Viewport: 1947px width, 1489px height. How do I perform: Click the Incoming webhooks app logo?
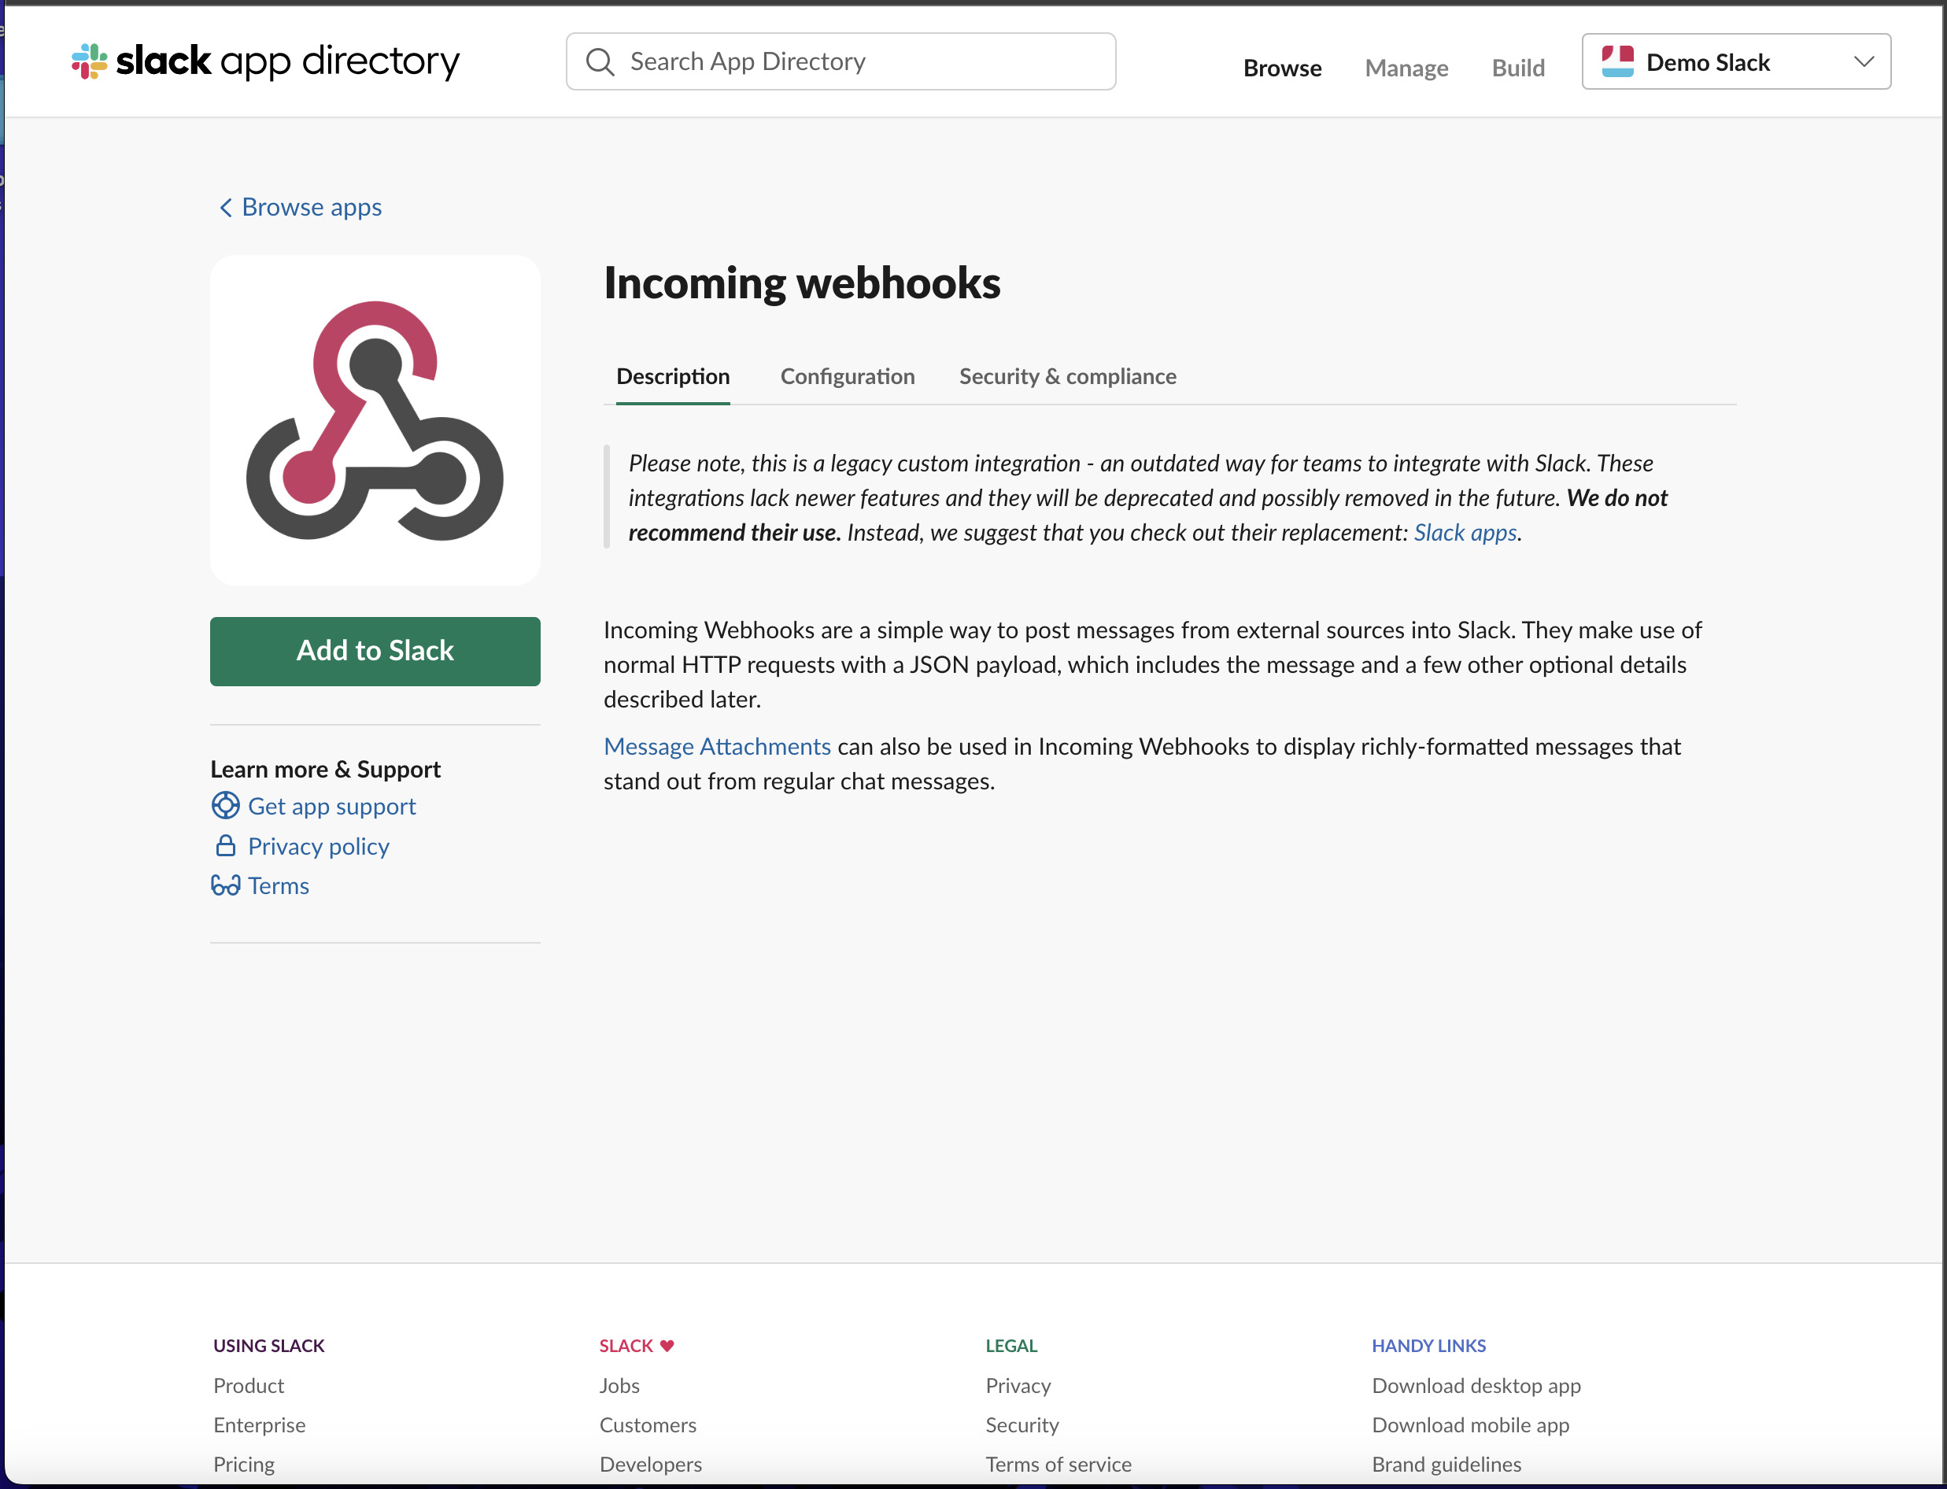point(375,420)
